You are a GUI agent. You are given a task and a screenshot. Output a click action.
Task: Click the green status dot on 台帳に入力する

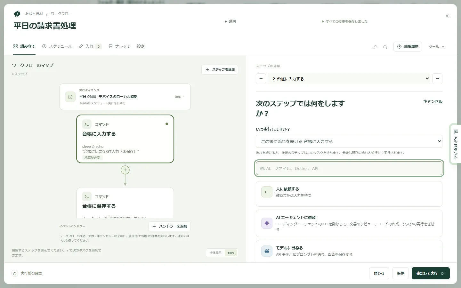click(x=167, y=124)
